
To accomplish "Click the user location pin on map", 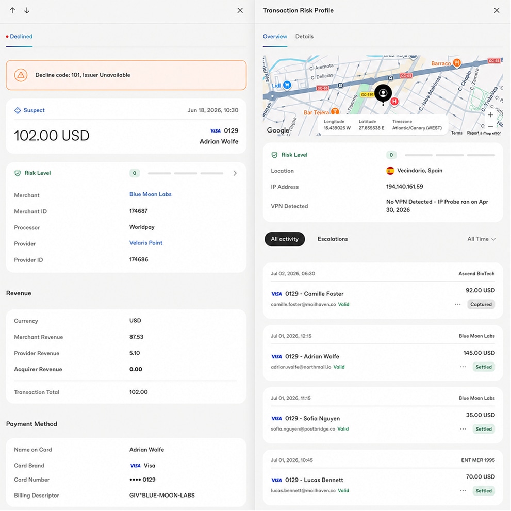I will (x=383, y=93).
